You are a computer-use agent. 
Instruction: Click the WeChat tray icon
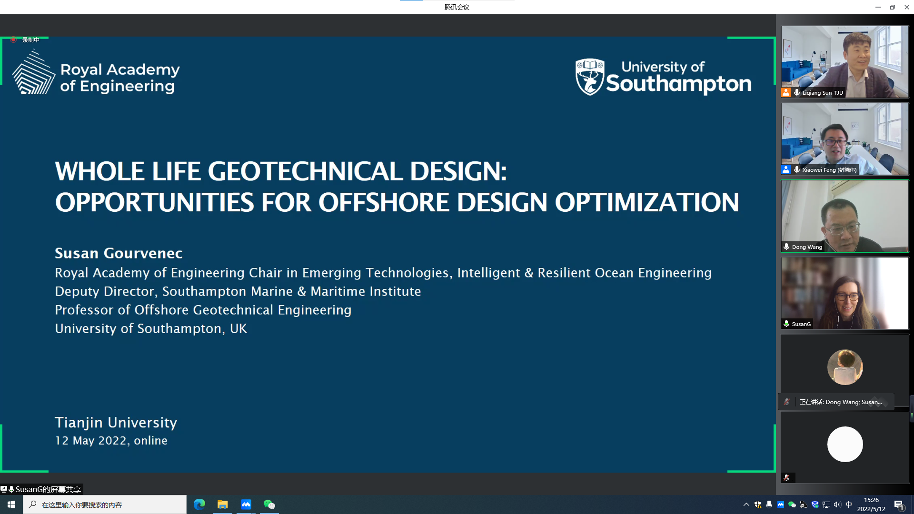click(x=792, y=504)
